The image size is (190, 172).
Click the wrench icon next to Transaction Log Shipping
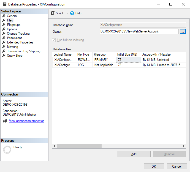click(4, 51)
